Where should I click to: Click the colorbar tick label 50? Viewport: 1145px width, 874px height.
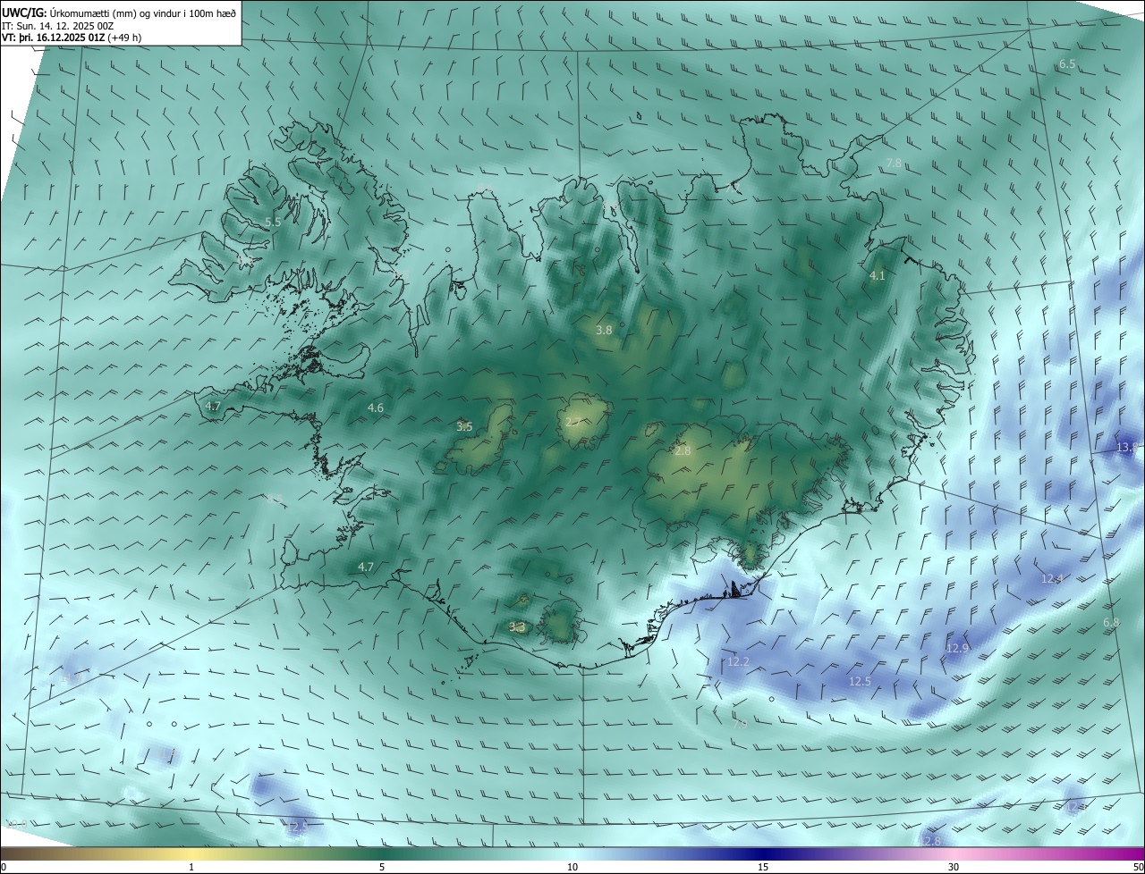coord(1138,867)
